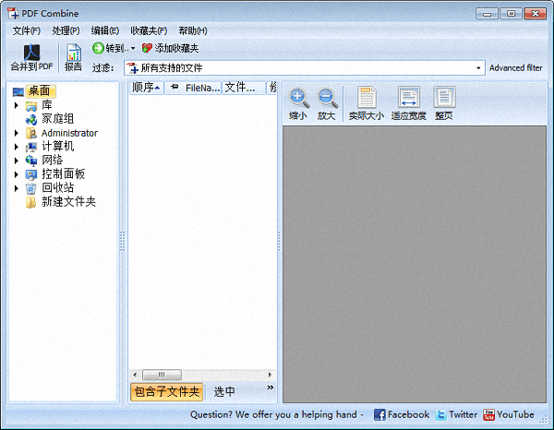Image resolution: width=554 pixels, height=430 pixels.
Task: Open the Advanced filter link
Action: coord(515,67)
